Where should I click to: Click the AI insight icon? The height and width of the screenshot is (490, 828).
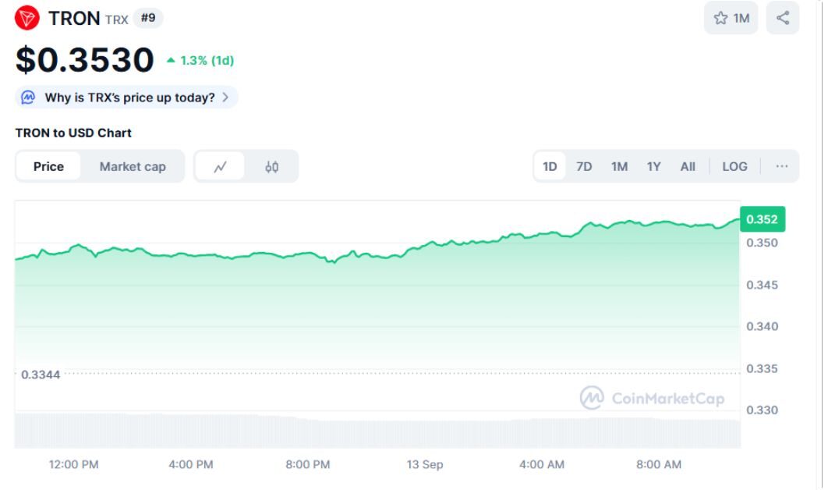click(x=28, y=98)
